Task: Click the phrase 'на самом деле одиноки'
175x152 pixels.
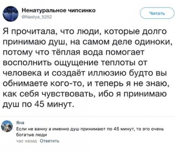Action: [121, 42]
